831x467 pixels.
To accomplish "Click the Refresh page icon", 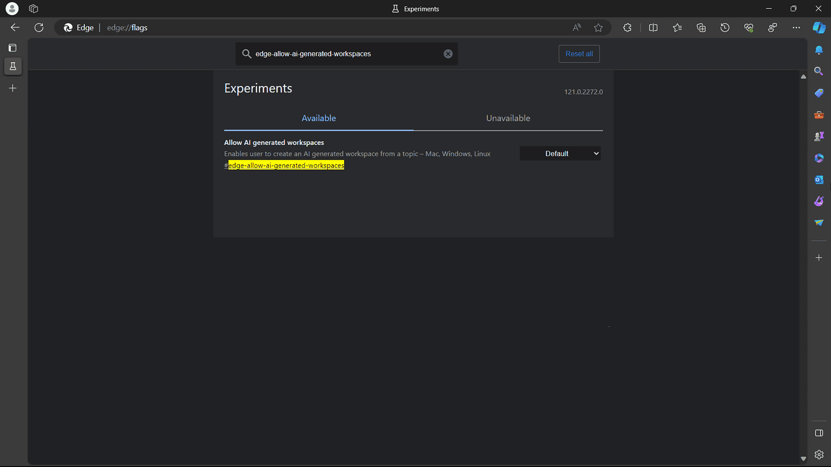I will tap(39, 28).
